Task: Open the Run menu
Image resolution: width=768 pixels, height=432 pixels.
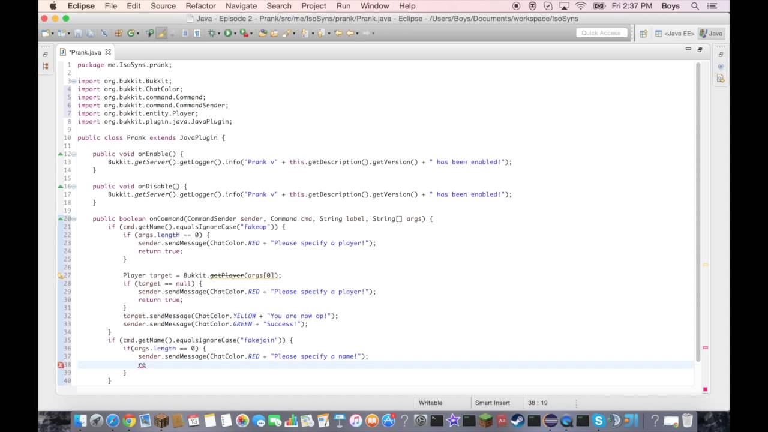Action: coord(343,6)
